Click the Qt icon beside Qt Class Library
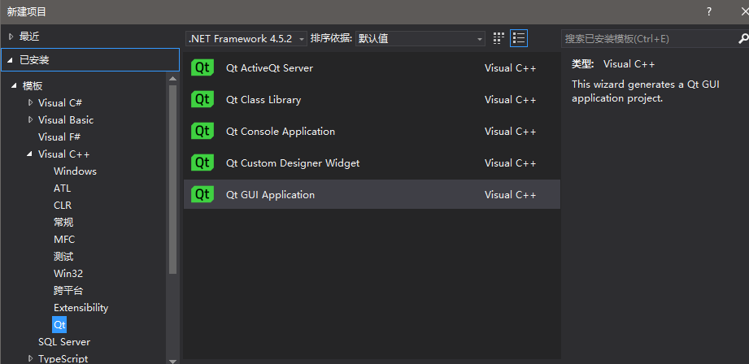 point(202,99)
